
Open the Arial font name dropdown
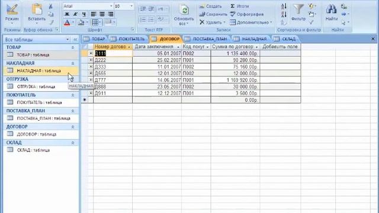[x=111, y=6]
